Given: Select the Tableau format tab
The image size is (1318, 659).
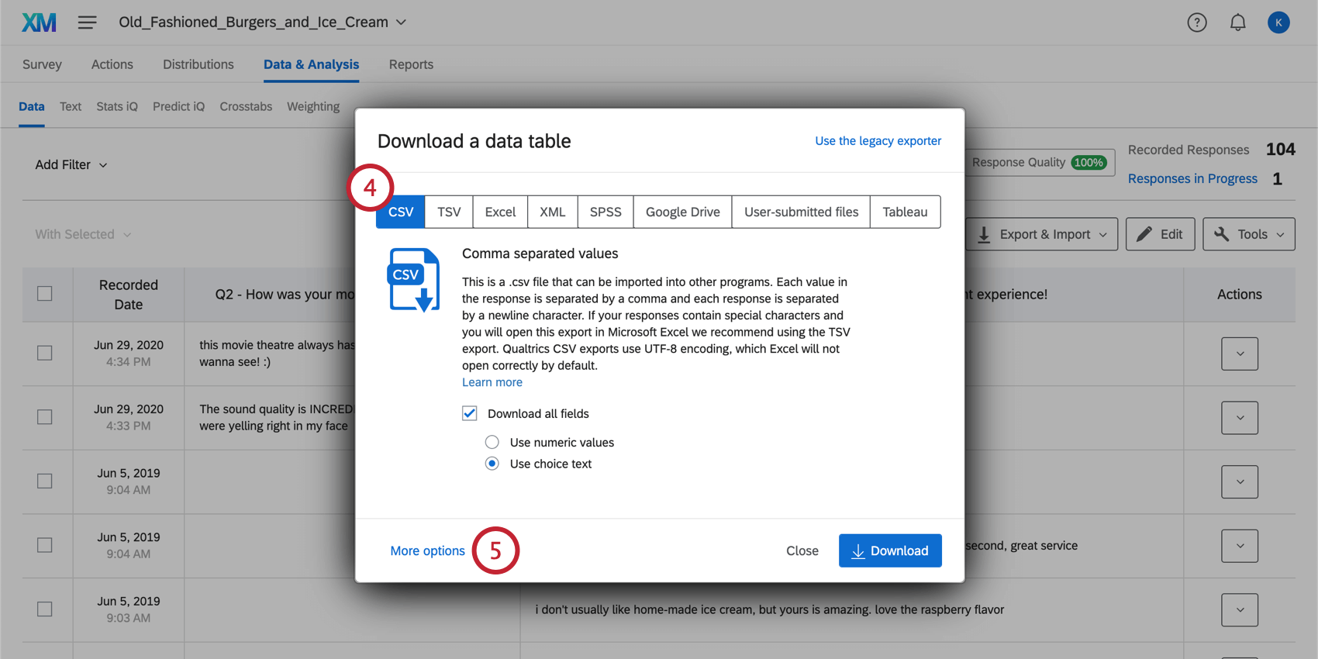Looking at the screenshot, I should pyautogui.click(x=905, y=212).
